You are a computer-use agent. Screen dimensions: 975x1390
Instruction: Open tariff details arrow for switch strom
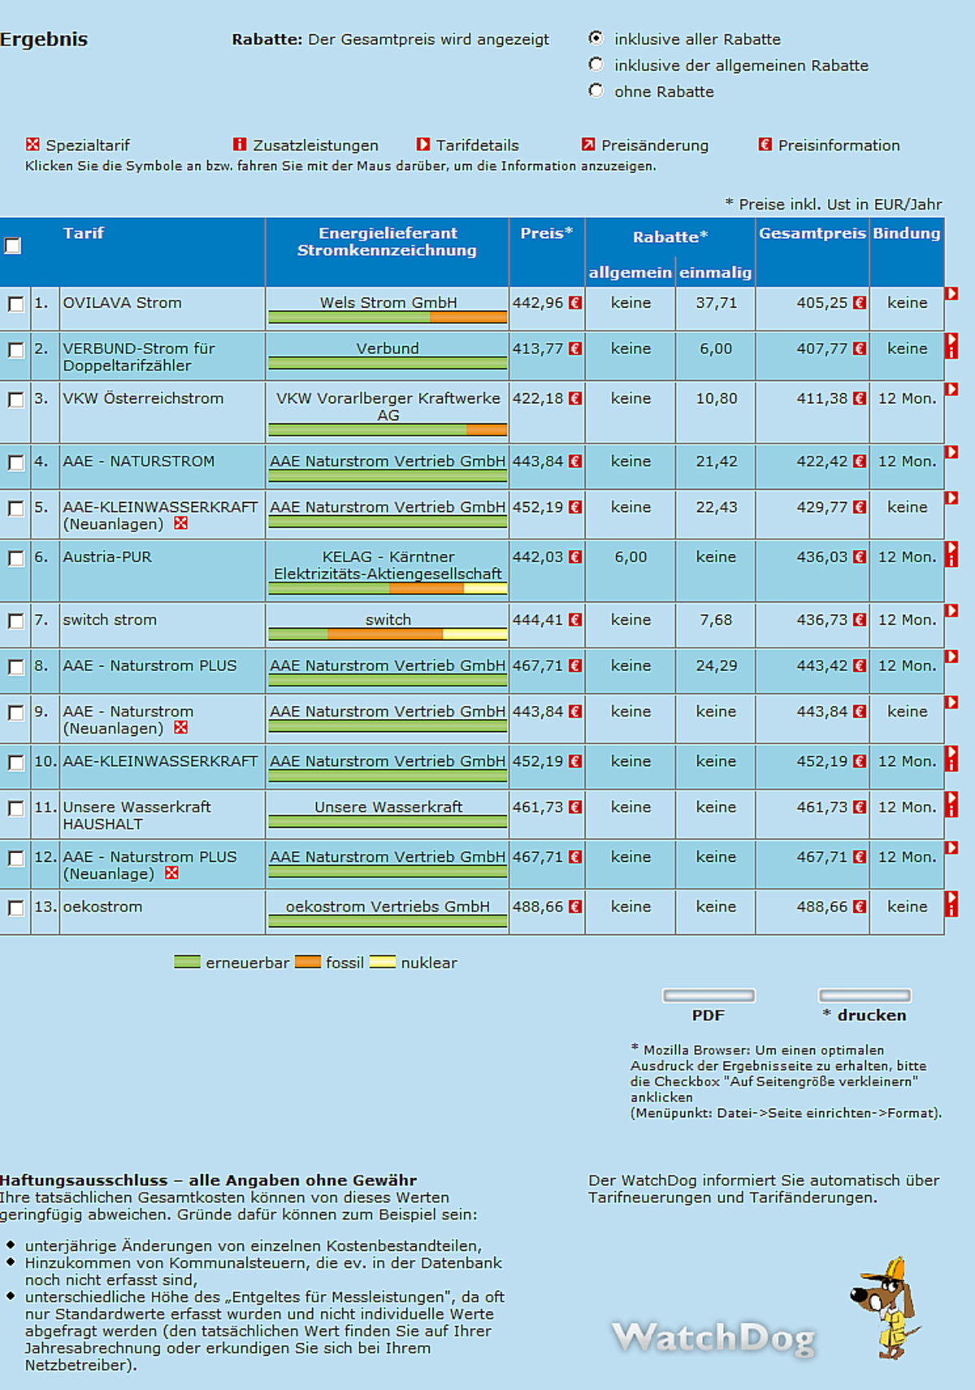(951, 610)
